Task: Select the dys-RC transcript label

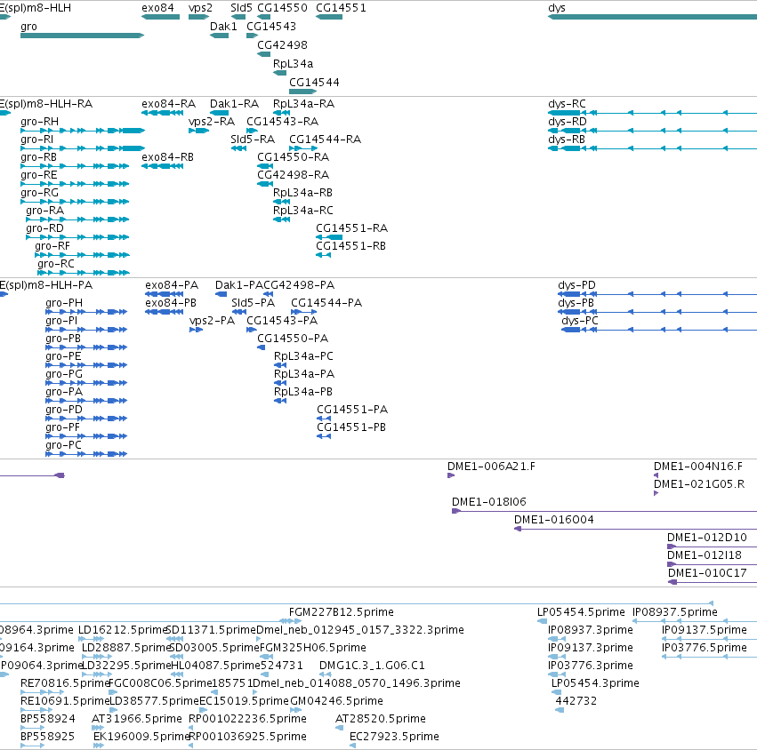Action: point(568,104)
